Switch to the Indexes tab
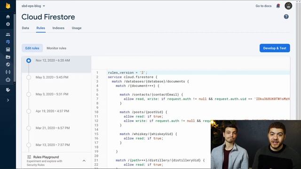The height and width of the screenshot is (169, 301). point(58,28)
